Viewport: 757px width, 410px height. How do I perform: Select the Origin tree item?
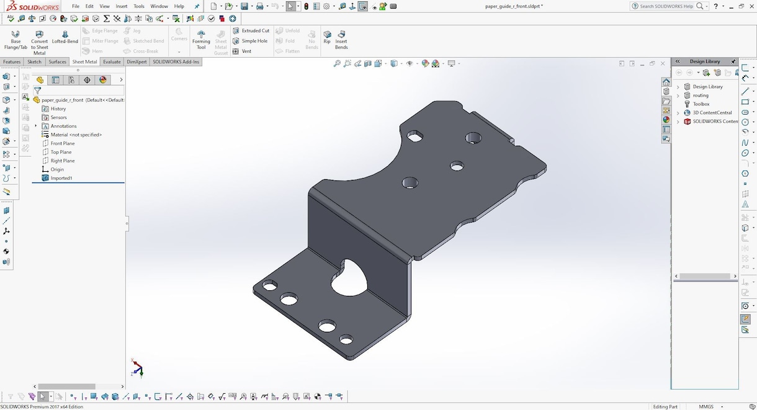tap(53, 169)
